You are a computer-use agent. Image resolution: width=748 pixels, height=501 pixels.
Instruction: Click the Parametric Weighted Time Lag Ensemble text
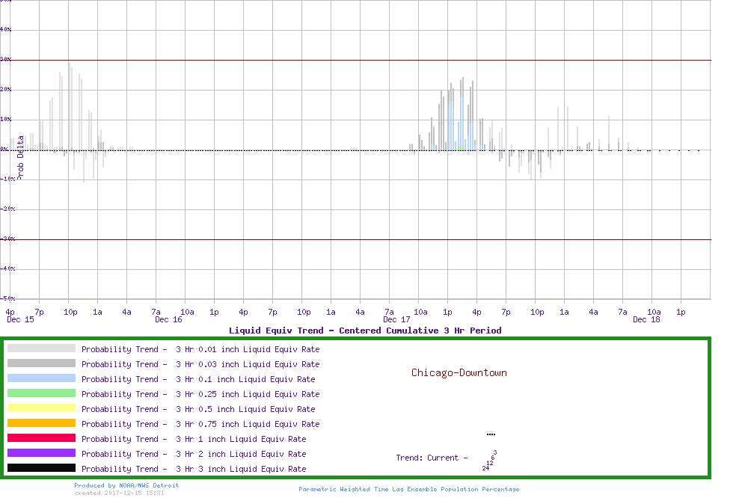click(408, 489)
